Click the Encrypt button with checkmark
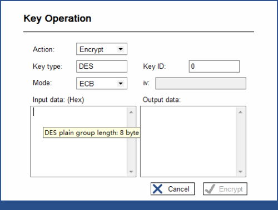 click(x=225, y=189)
